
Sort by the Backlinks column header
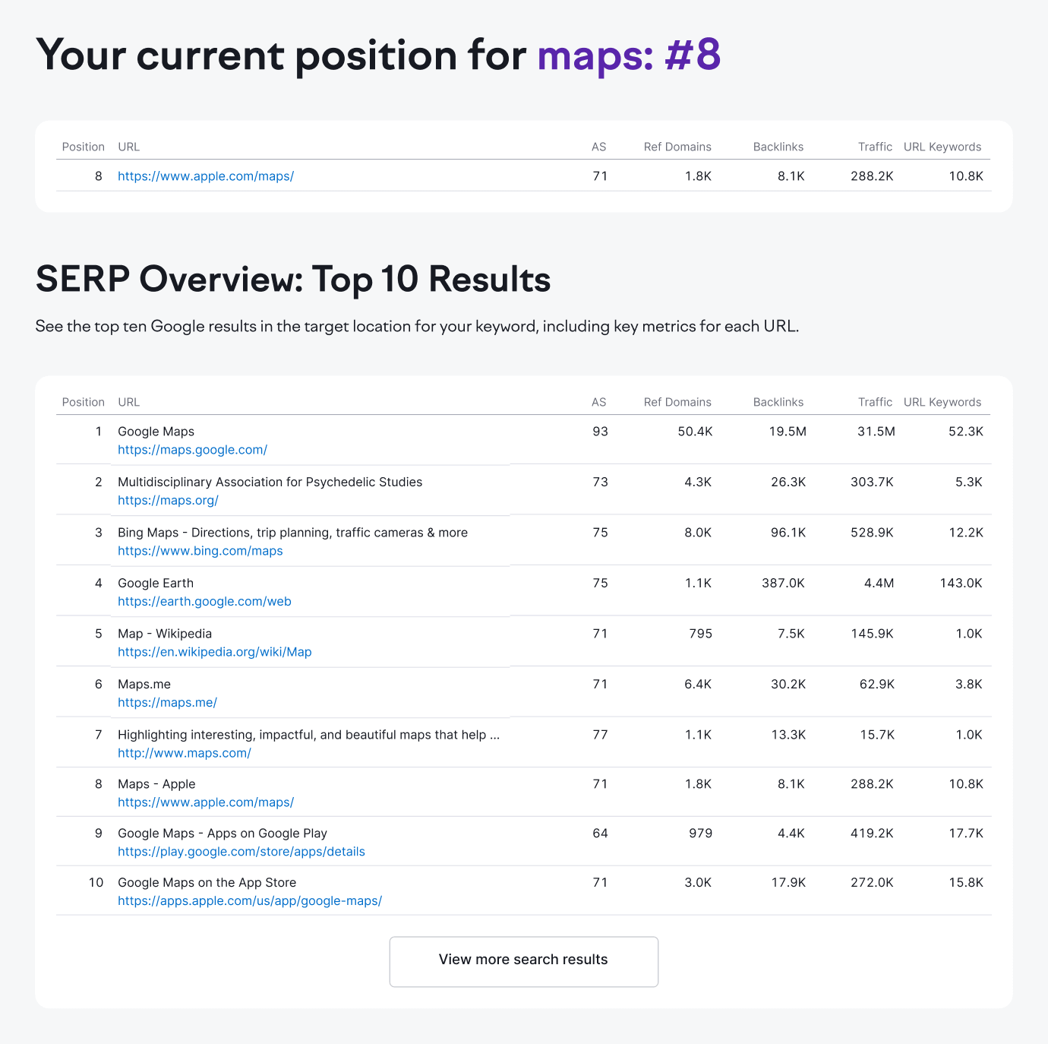[x=778, y=402]
